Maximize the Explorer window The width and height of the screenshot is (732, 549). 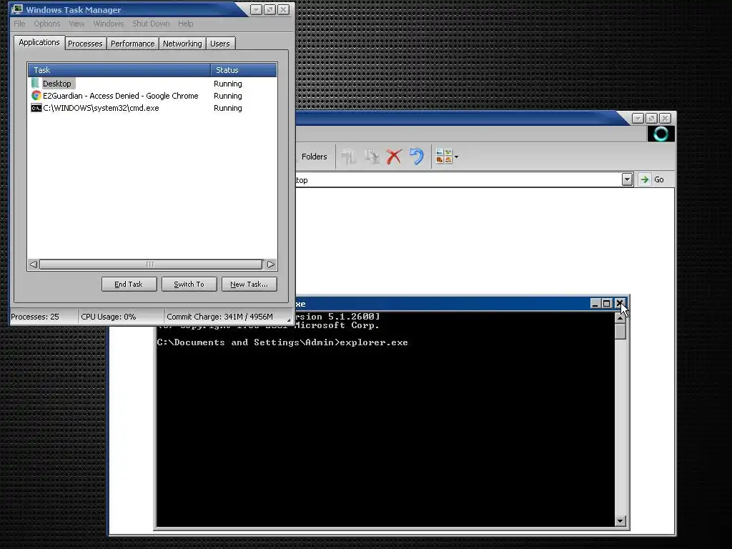click(651, 118)
